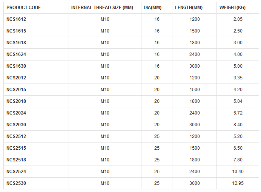Select product code NCS2012
Screen dimensions: 261x192
coord(16,78)
